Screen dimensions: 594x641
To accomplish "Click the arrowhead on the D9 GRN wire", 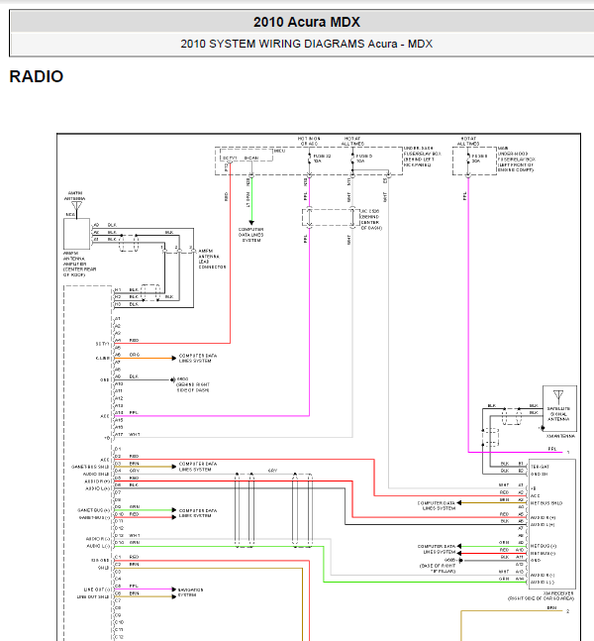I will coord(173,510).
